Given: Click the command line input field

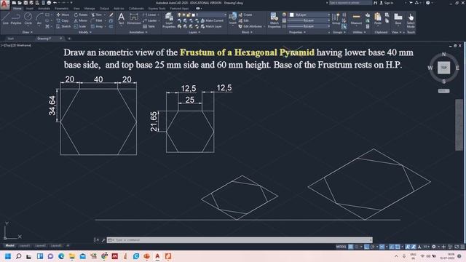Looking at the screenshot, I should 240,239.
